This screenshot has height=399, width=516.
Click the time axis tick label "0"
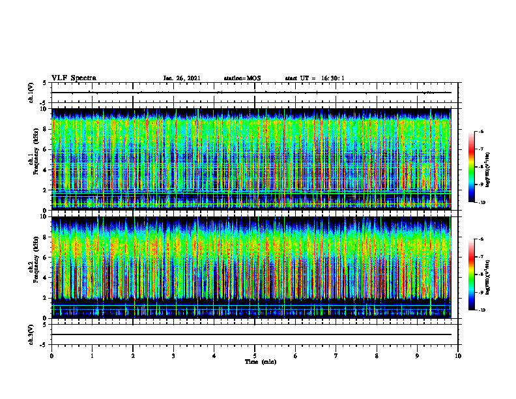pos(51,356)
